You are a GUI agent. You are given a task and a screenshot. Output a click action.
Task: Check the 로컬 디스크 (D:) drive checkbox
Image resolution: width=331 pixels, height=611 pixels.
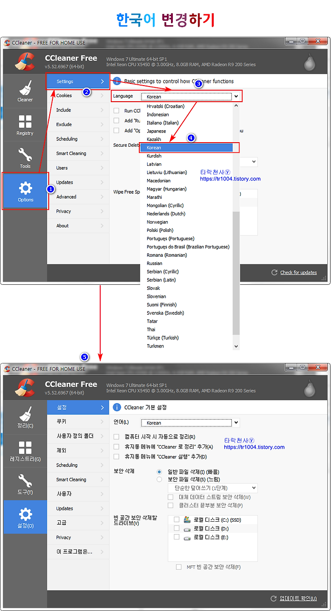(177, 528)
